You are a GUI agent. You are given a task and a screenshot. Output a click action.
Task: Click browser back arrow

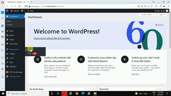[x=7, y=6]
